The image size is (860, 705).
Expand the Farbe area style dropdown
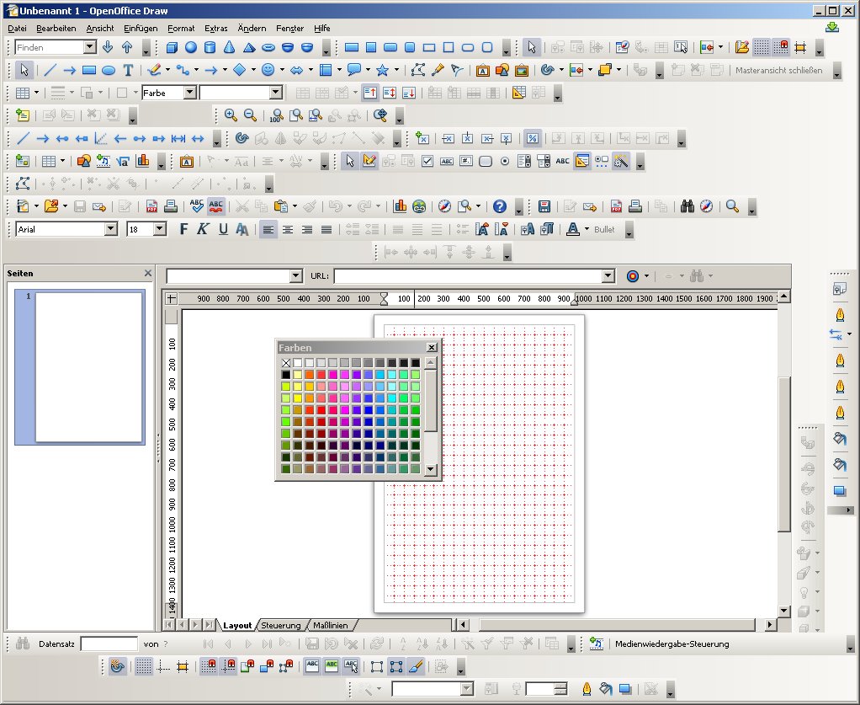[x=189, y=93]
